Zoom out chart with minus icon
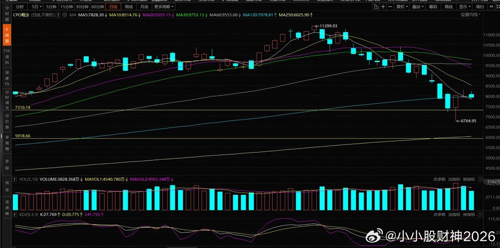The image size is (500, 248). 390,7
